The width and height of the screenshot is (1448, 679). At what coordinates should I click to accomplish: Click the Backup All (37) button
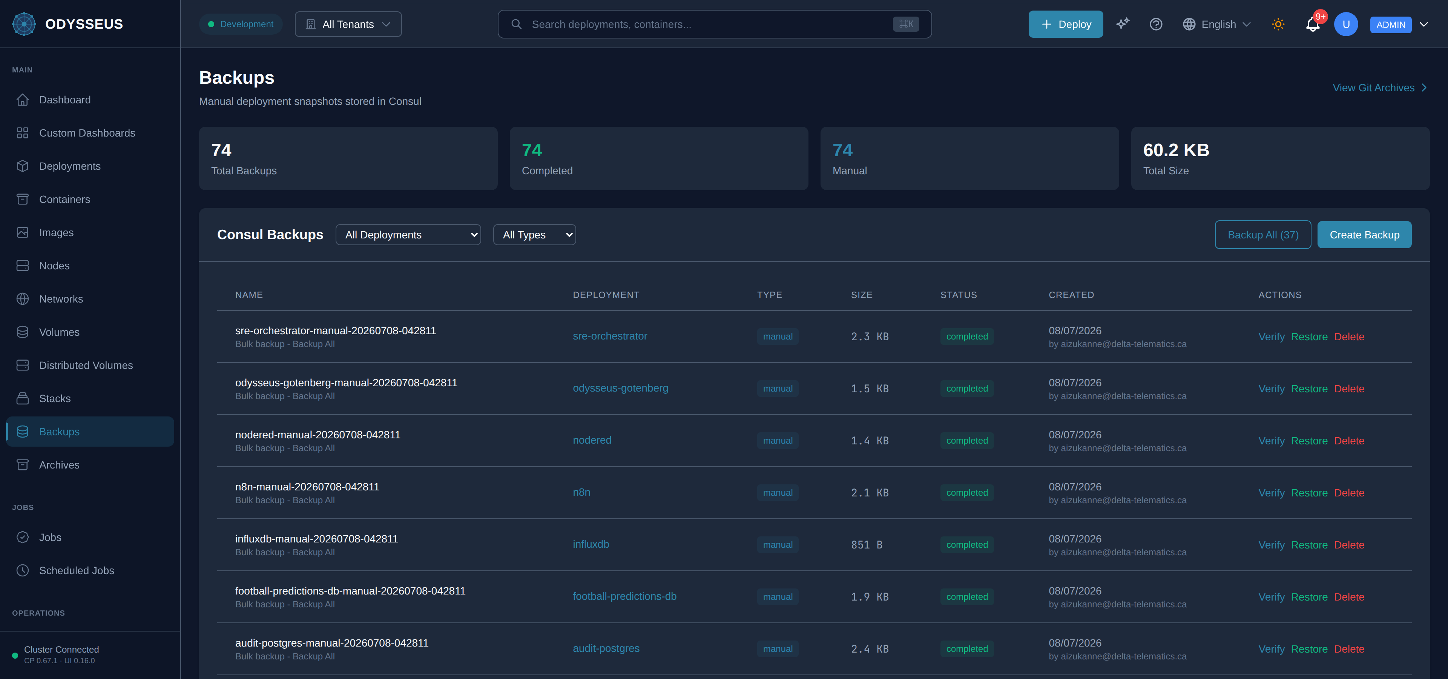[1262, 234]
